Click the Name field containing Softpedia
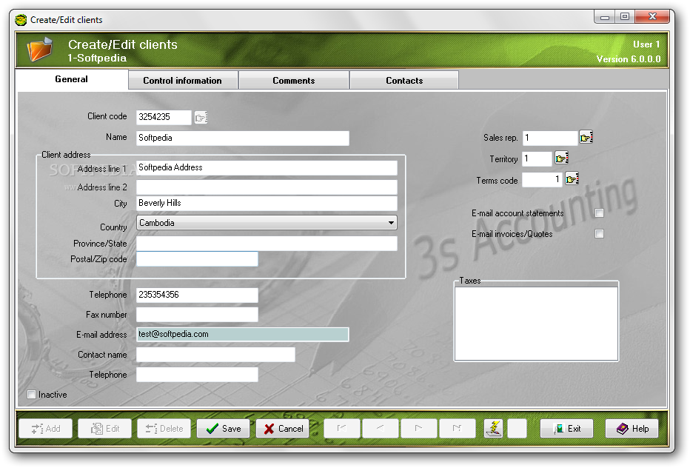 [243, 138]
